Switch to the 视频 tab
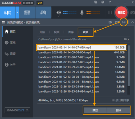Viewport: 135px width, 119px height. (57, 32)
